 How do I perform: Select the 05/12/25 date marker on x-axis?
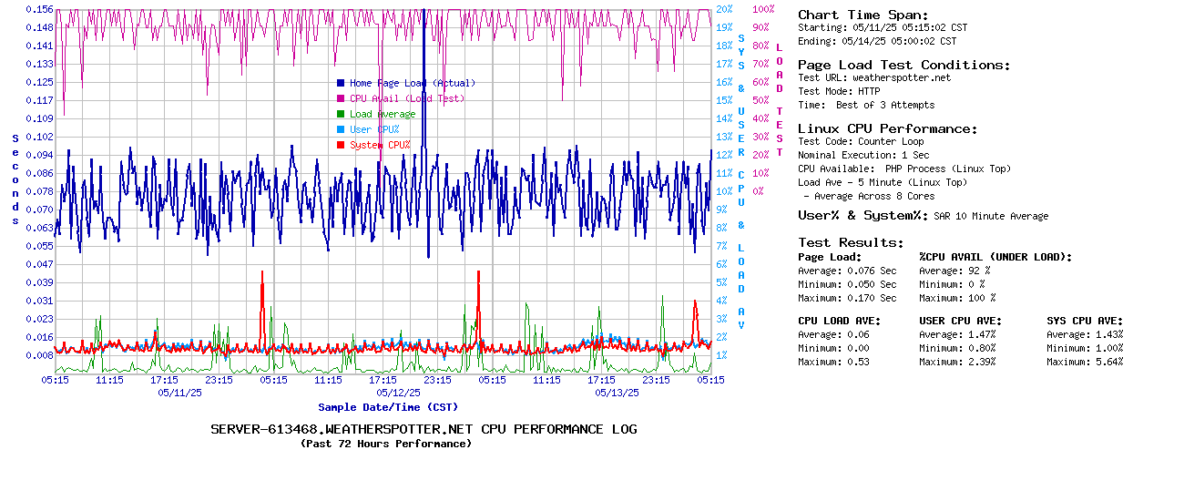tap(399, 393)
